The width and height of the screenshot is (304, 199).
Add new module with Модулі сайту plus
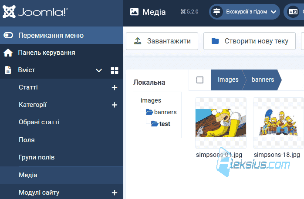[115, 192]
